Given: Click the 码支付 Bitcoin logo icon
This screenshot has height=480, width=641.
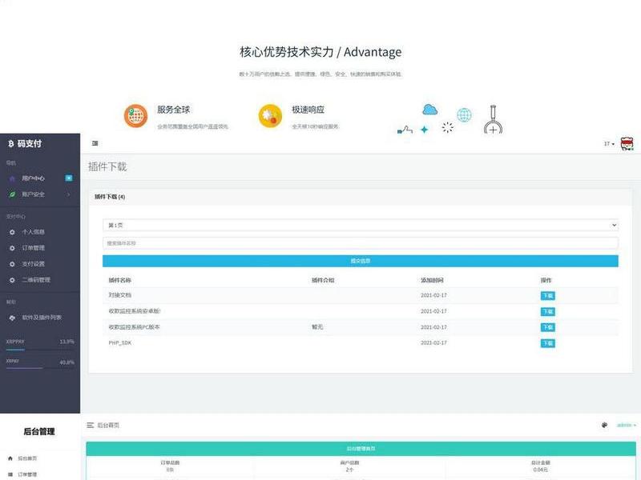Looking at the screenshot, I should point(11,144).
